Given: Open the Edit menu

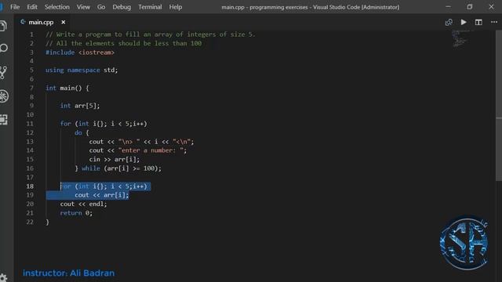Looking at the screenshot, I should point(32,7).
